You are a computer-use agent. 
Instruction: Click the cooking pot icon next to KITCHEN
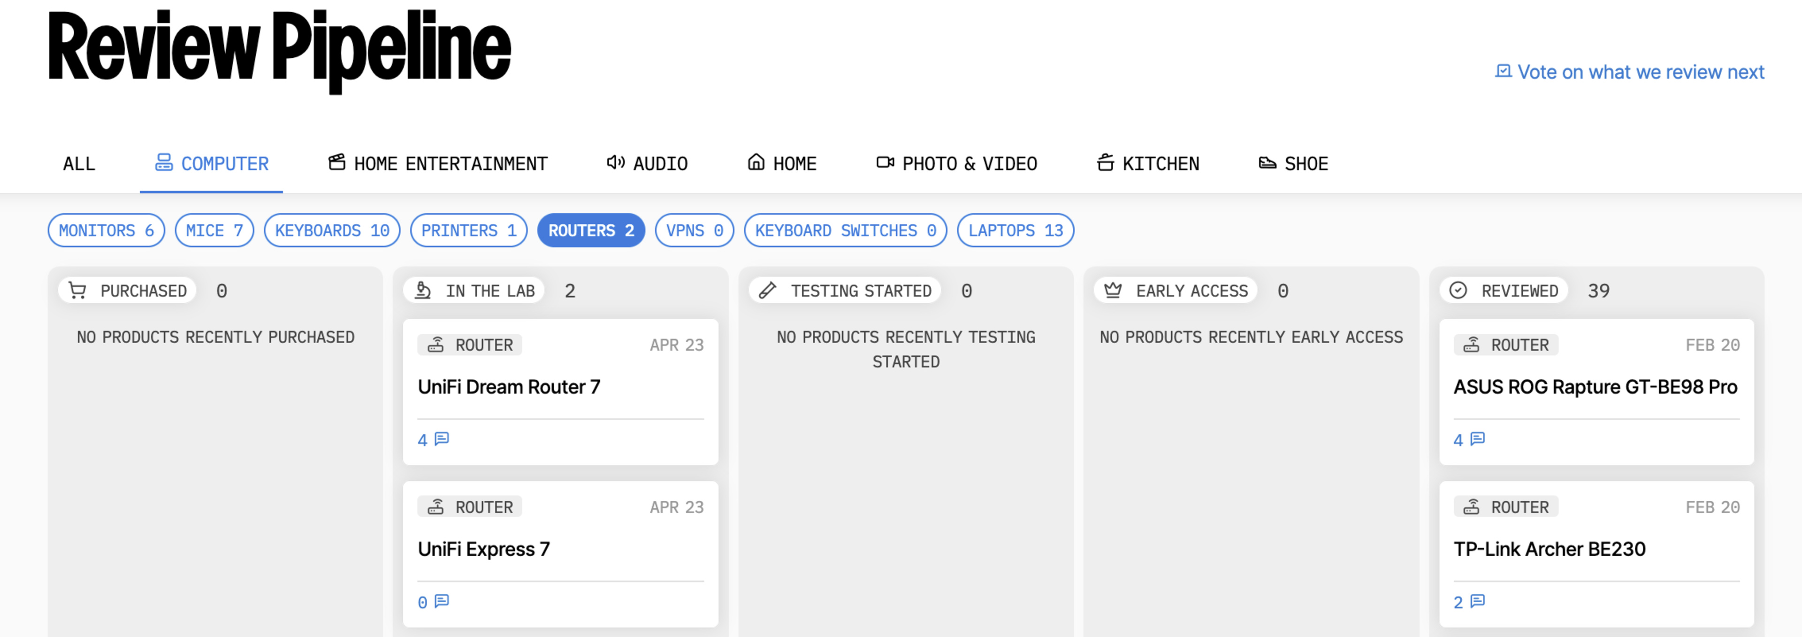[x=1105, y=162]
